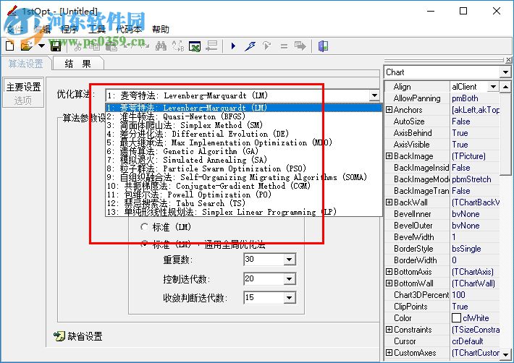Click the Excel spreadsheet toolbar icon
This screenshot has height=363, width=514.
point(195,46)
